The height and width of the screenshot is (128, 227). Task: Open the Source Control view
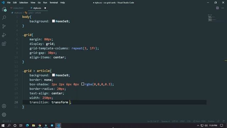(4, 26)
